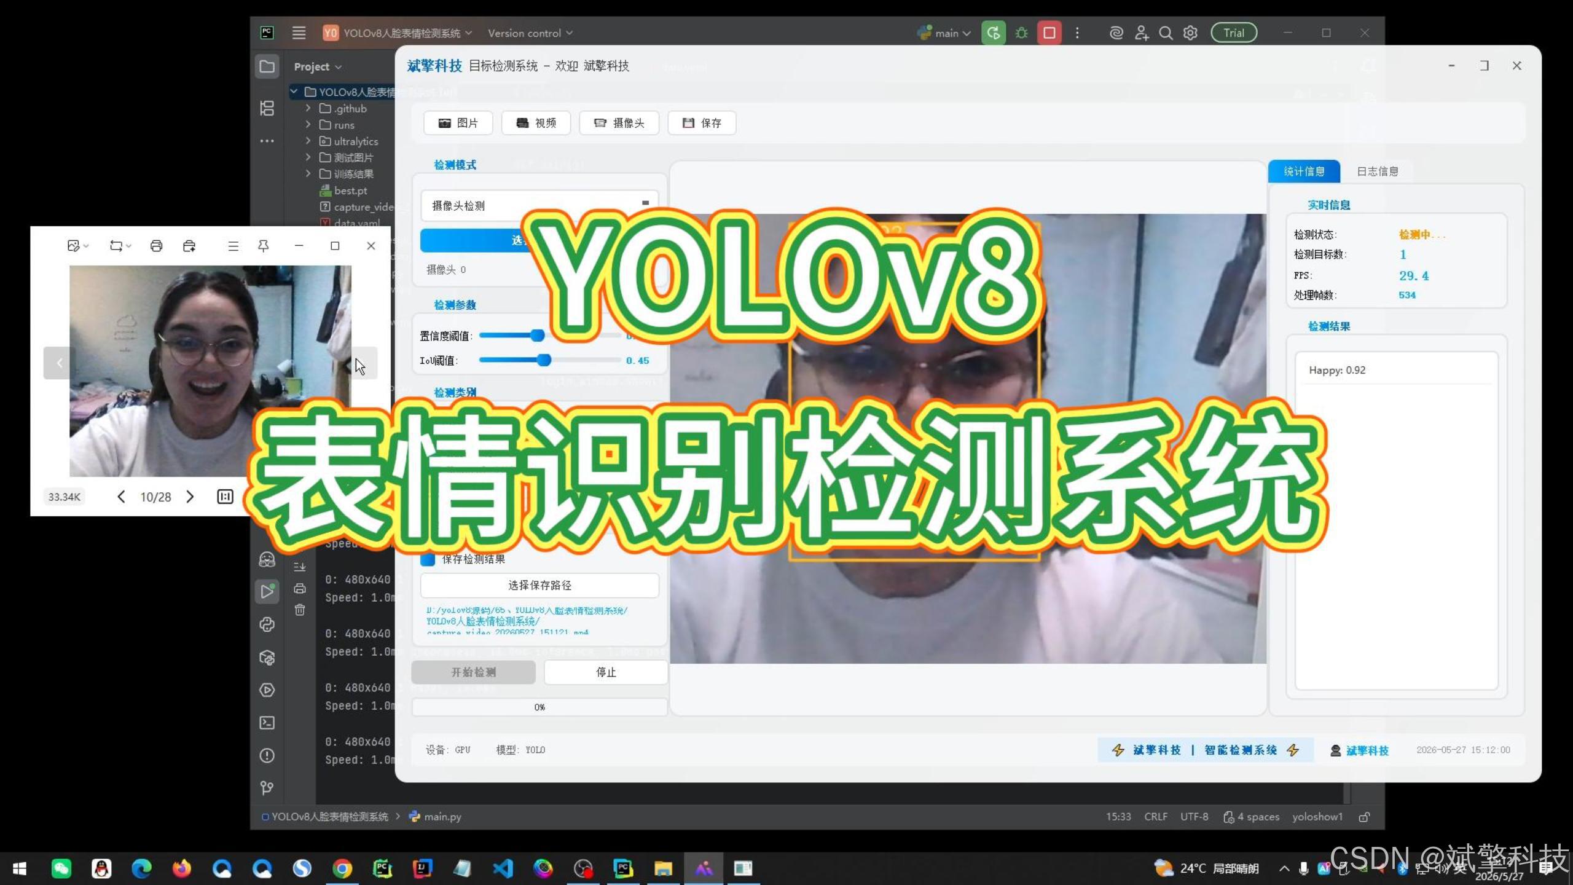The width and height of the screenshot is (1573, 885).
Task: Open PyCharm main hamburger menu
Action: coord(299,33)
